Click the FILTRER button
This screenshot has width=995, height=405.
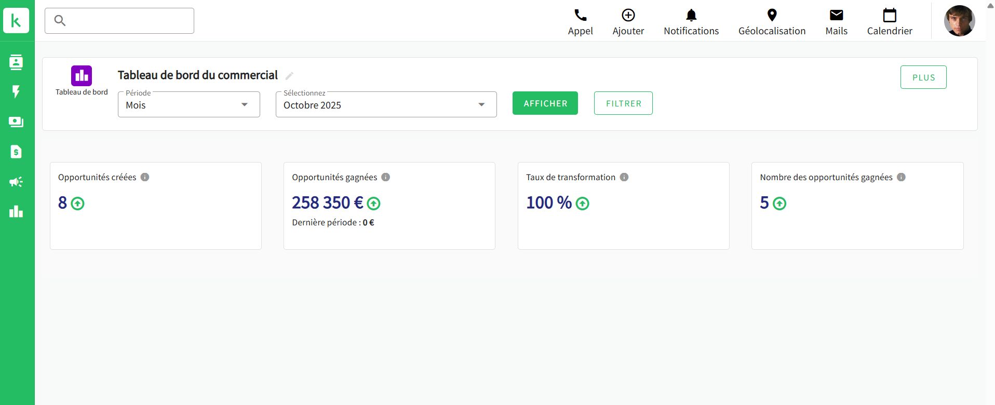[623, 103]
